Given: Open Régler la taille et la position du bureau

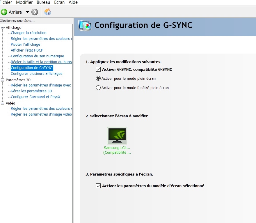Looking at the screenshot, I should [x=42, y=62].
